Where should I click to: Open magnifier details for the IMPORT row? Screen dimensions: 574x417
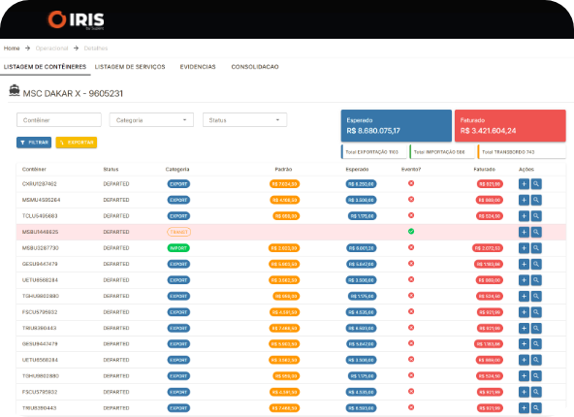coord(536,248)
